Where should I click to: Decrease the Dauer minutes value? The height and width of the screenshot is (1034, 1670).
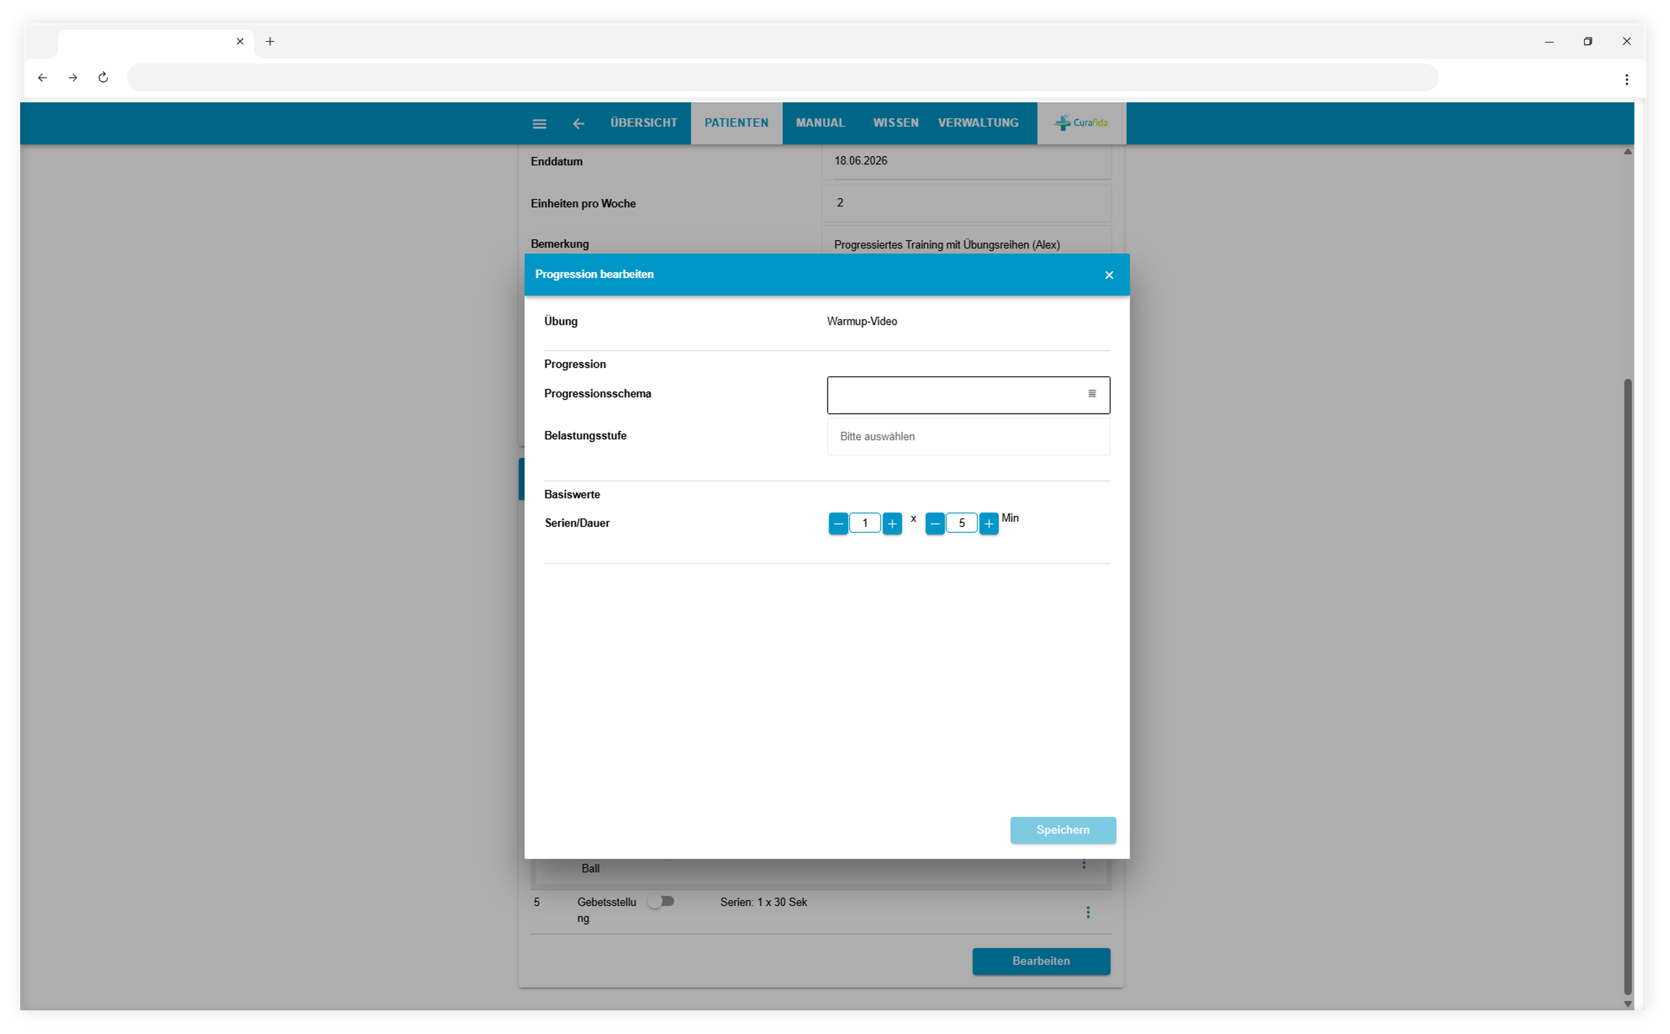[x=934, y=524]
